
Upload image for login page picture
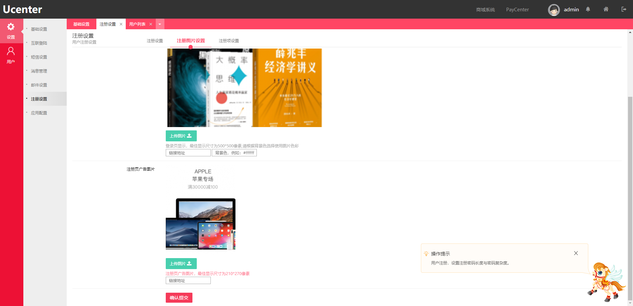[181, 136]
